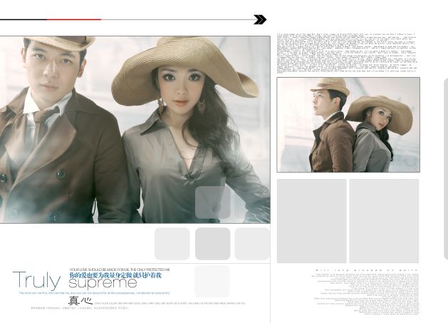The height and width of the screenshot is (323, 448).
Task: Select the large couple photo
Action: click(x=135, y=130)
